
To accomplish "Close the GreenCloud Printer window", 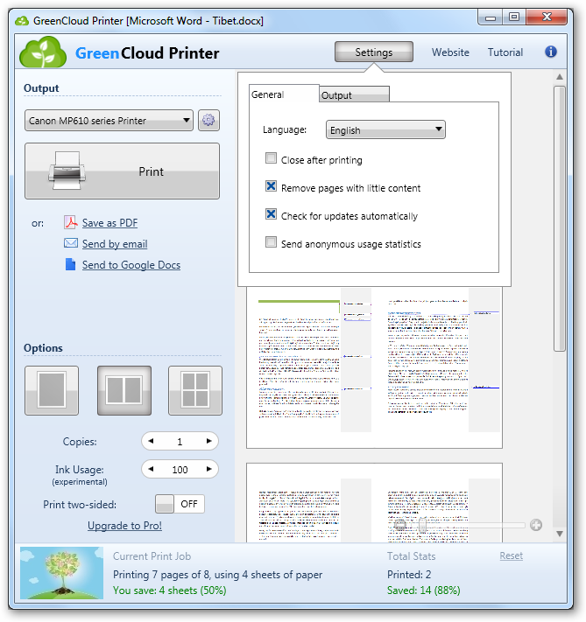I will [547, 17].
